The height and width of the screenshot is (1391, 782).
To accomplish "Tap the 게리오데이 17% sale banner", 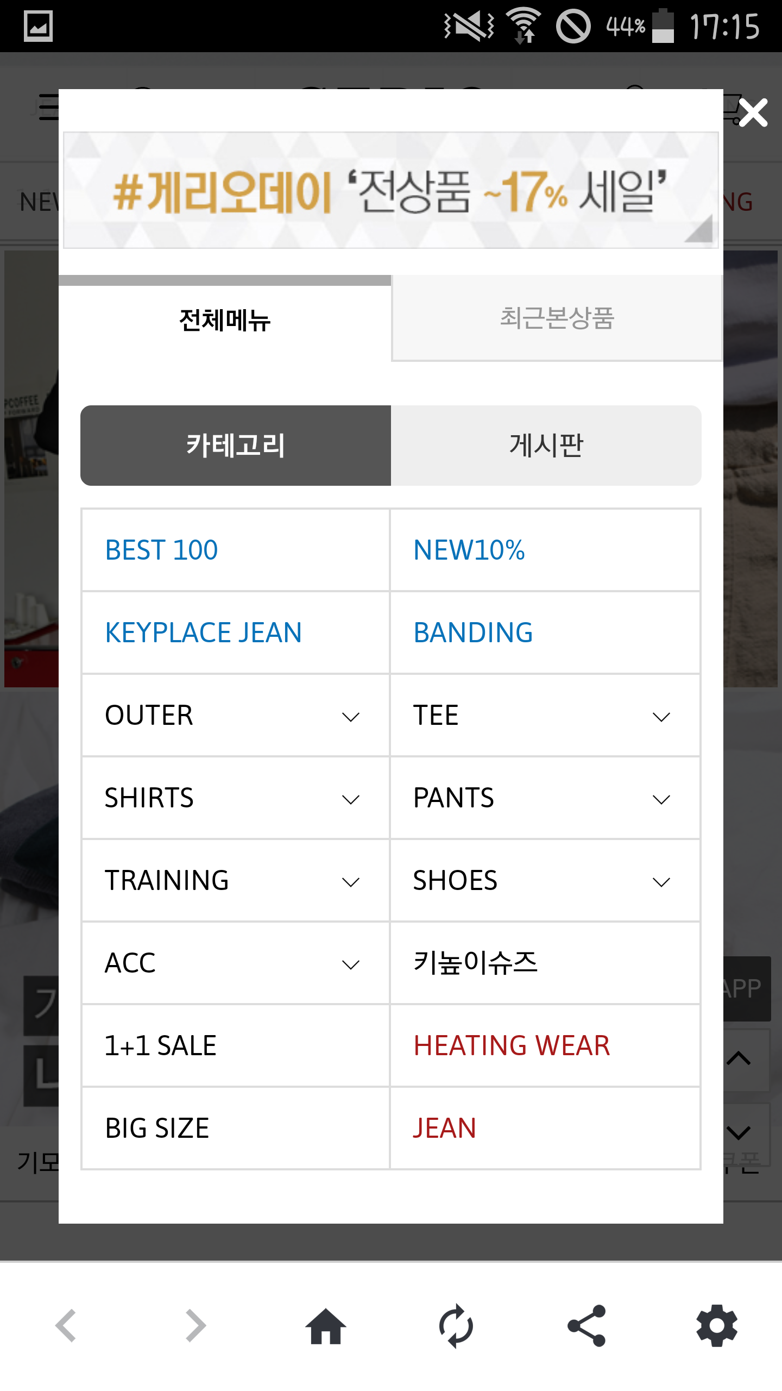I will 391,190.
